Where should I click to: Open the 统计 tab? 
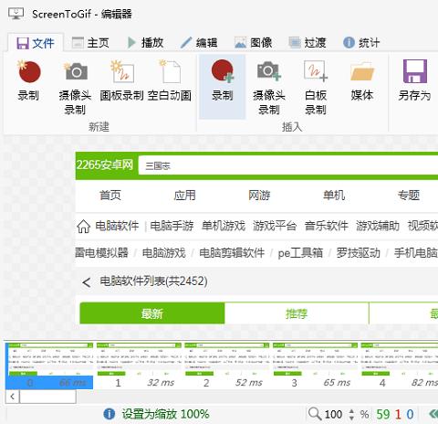coord(361,43)
